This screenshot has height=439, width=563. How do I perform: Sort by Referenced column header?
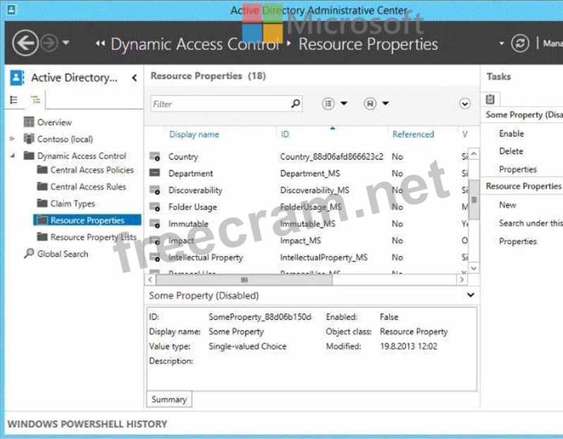point(414,135)
